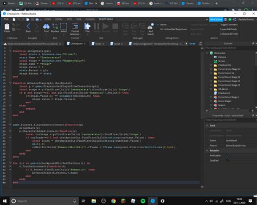Expand the Checkpoints folder
The height and width of the screenshot is (205, 257).
point(211,65)
